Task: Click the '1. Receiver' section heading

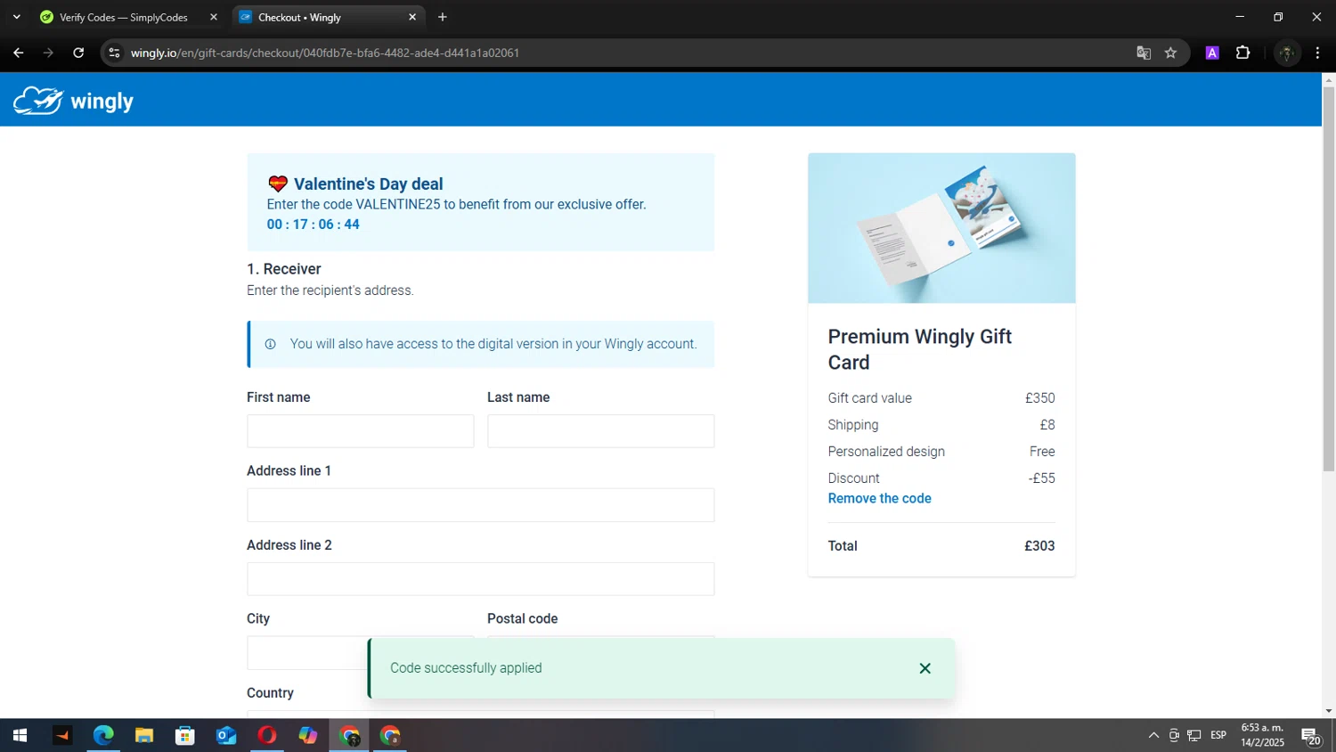Action: pos(283,269)
